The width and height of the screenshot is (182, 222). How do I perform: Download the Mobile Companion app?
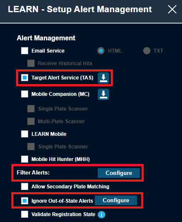click(103, 94)
